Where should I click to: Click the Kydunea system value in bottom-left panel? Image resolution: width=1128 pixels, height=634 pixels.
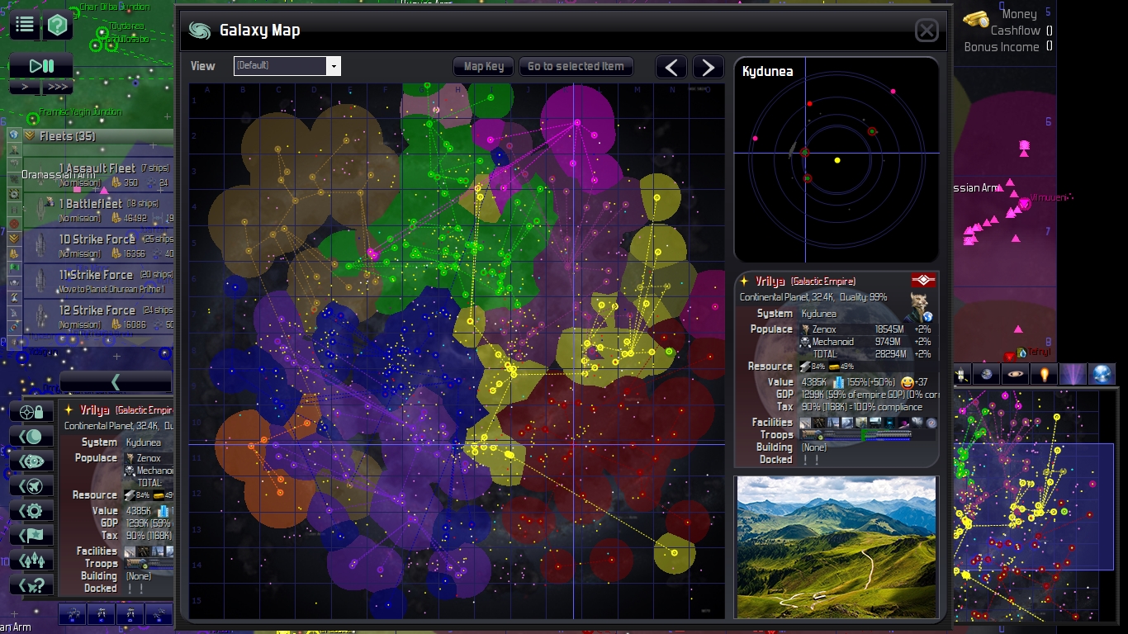[x=144, y=442]
